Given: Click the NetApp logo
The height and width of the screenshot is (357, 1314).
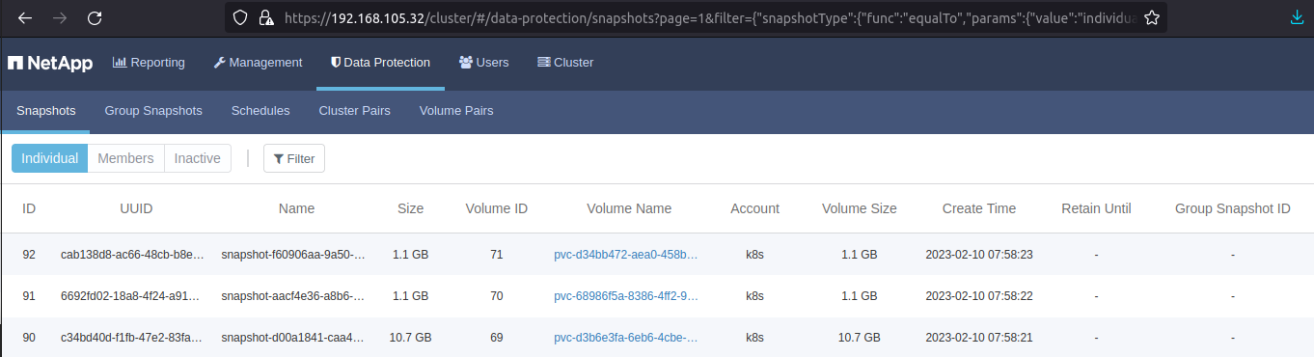Looking at the screenshot, I should click(50, 63).
